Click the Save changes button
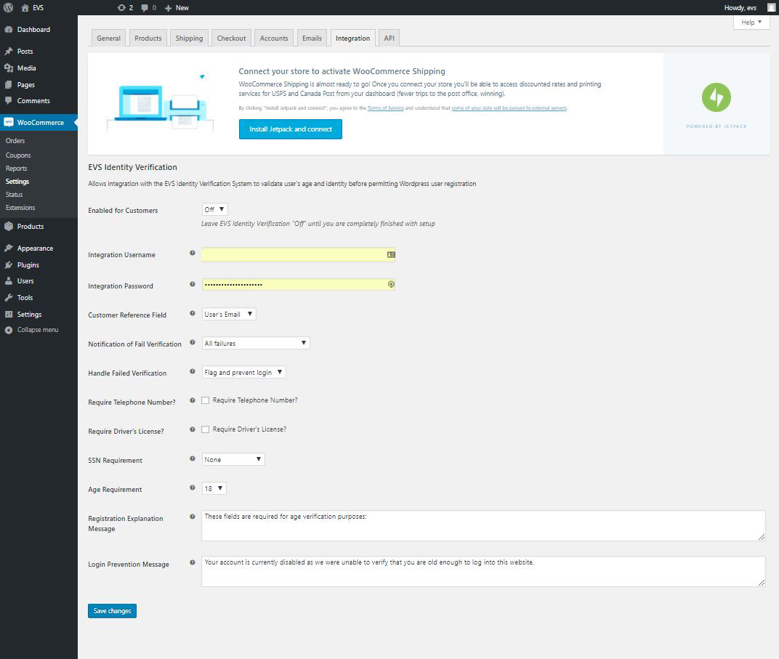779x659 pixels. pos(113,611)
